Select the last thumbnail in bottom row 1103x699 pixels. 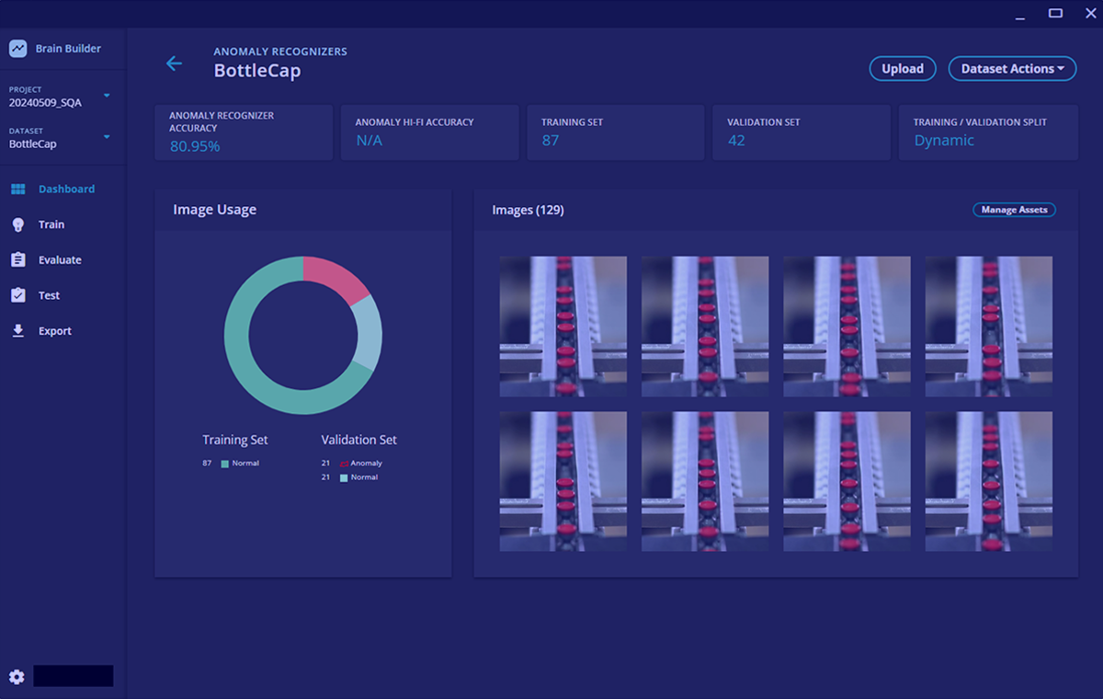pos(988,482)
